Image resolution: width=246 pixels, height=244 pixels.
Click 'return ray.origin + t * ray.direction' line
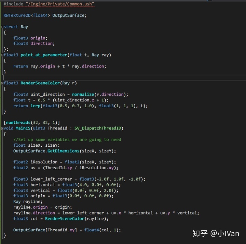tap(59, 66)
